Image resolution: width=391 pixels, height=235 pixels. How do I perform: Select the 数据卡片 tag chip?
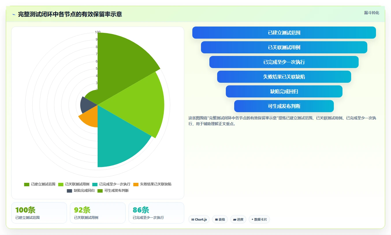pos(259,219)
